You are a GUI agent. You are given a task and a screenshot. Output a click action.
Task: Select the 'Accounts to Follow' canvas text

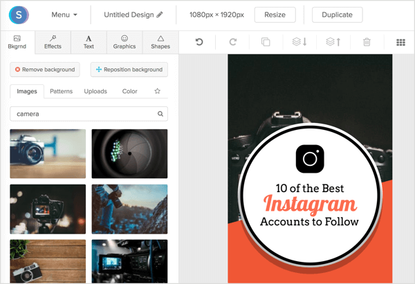(x=309, y=222)
